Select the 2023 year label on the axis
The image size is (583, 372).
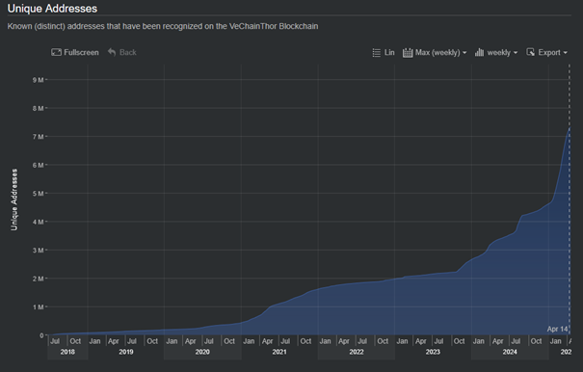pyautogui.click(x=433, y=352)
